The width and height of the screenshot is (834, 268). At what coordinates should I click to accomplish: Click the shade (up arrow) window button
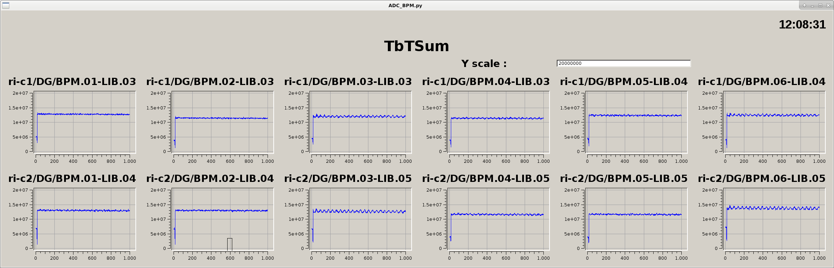804,5
